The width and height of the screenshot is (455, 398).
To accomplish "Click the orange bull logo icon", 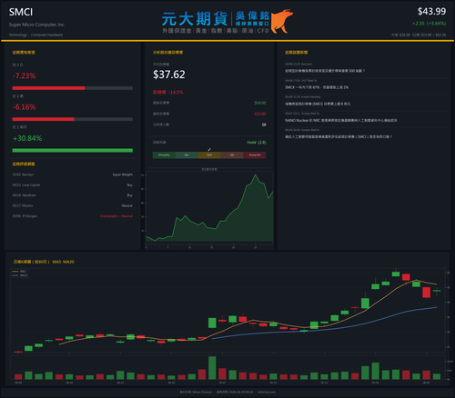I will click(x=281, y=21).
